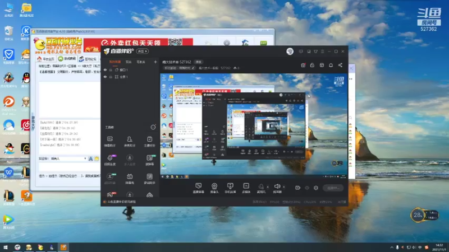
Task: Open the person-shaped helper tool
Action: [130, 141]
